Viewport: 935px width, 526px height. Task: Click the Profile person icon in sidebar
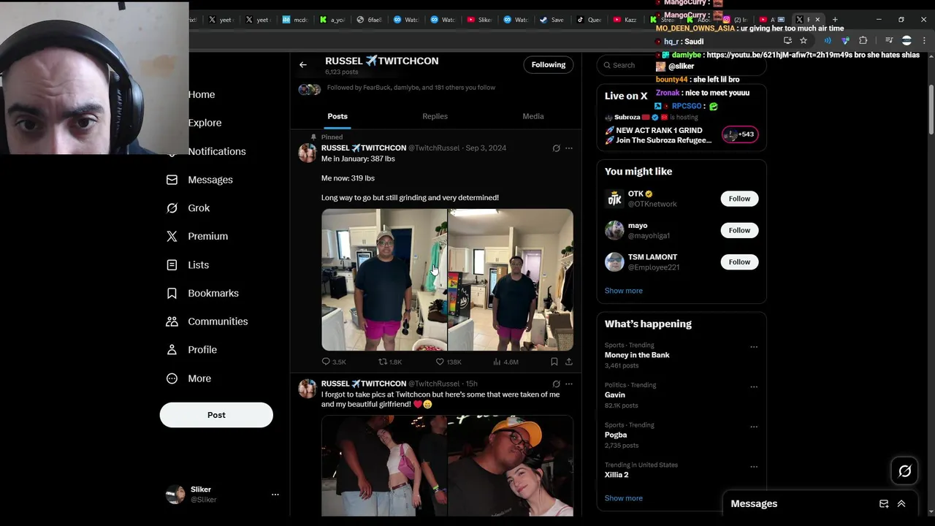point(172,350)
